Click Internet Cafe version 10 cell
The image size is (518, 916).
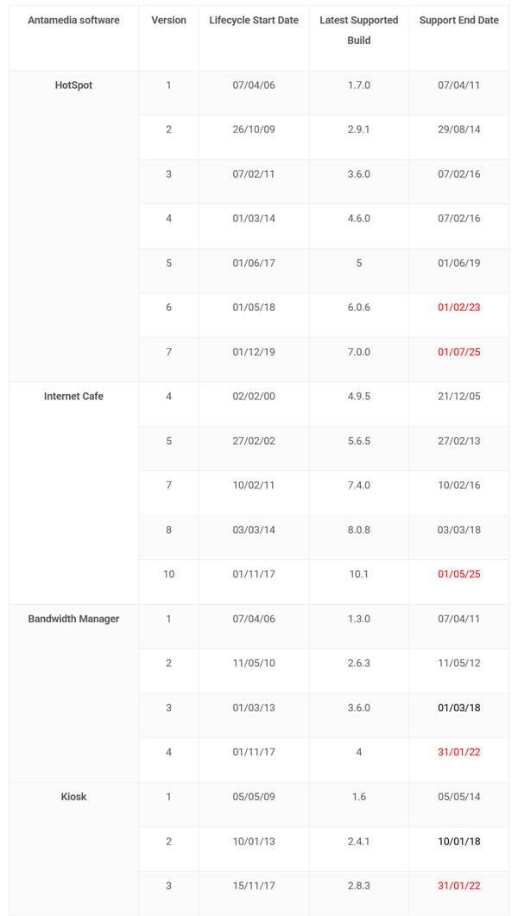[168, 574]
